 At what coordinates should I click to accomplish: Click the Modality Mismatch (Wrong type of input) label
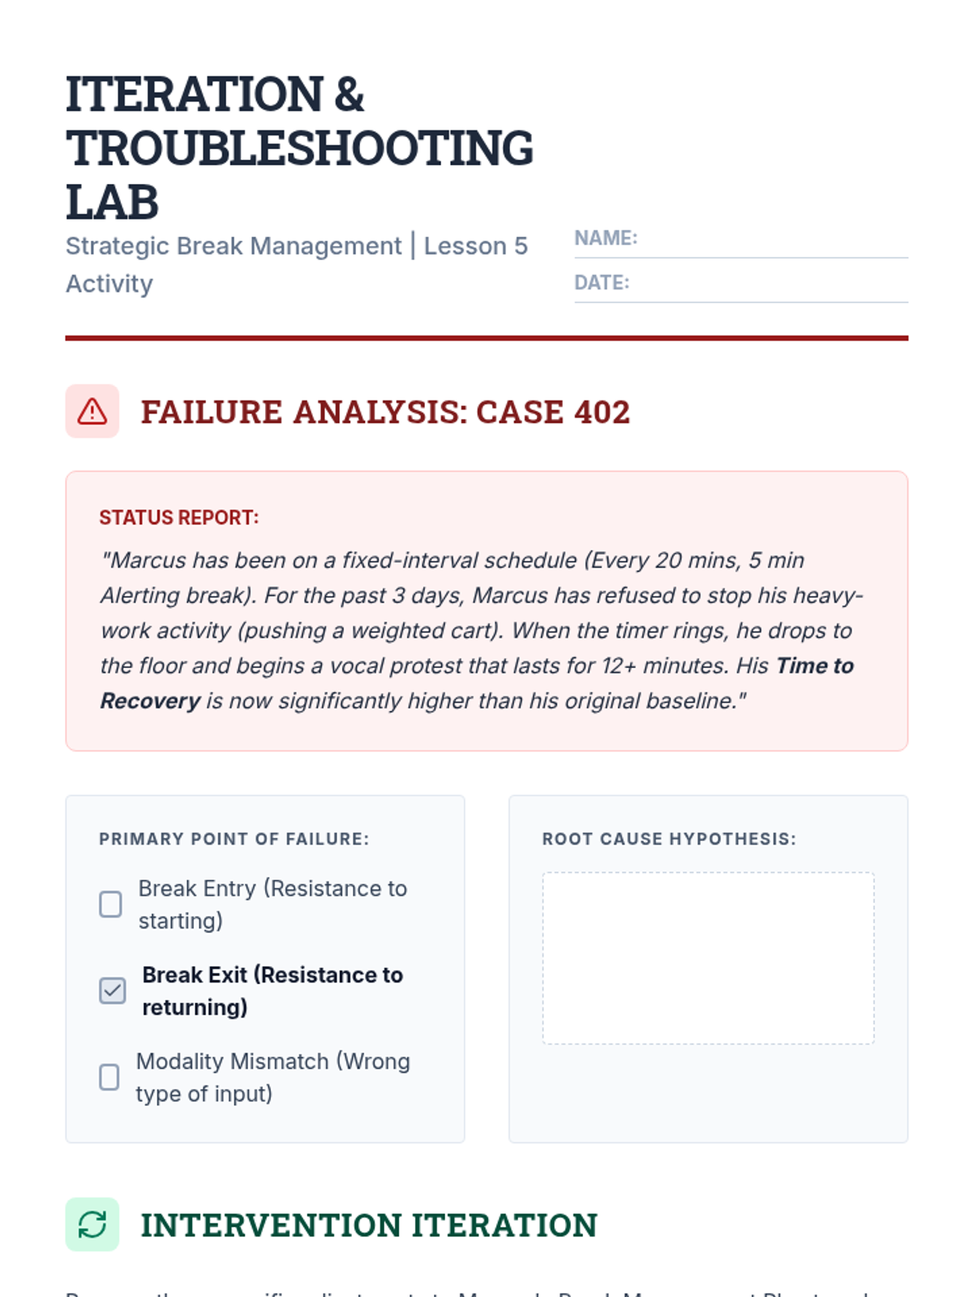coord(272,1077)
